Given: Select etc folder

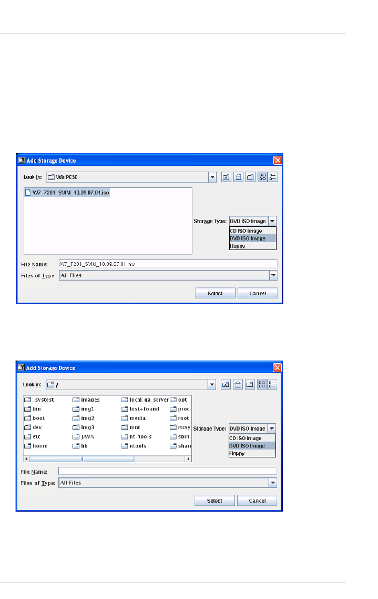Looking at the screenshot, I should pyautogui.click(x=33, y=437).
